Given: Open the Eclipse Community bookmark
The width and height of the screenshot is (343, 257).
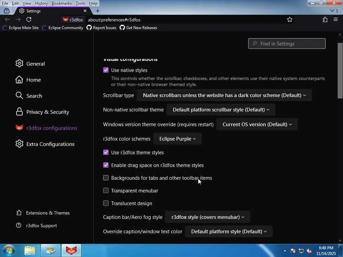Looking at the screenshot, I should tap(63, 28).
